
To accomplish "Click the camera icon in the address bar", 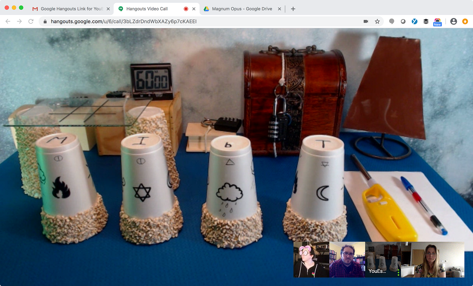I will [x=366, y=22].
